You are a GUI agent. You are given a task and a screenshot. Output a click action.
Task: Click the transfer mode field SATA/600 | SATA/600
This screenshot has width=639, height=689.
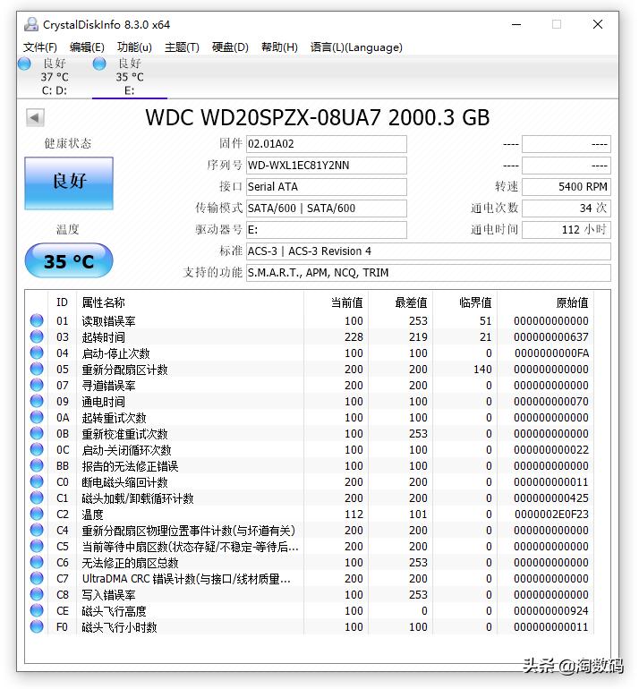tap(326, 208)
